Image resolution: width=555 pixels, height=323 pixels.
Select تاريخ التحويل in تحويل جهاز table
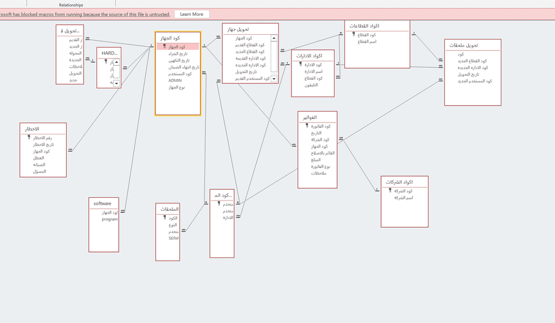tap(247, 72)
